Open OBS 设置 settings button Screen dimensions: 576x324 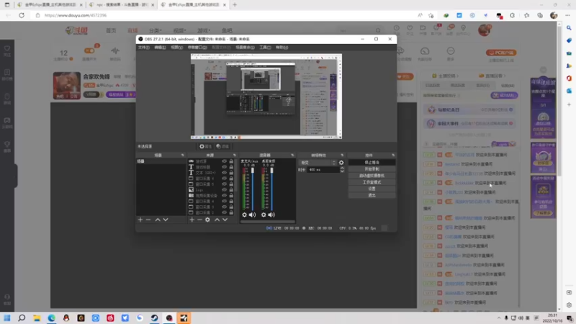tap(372, 189)
